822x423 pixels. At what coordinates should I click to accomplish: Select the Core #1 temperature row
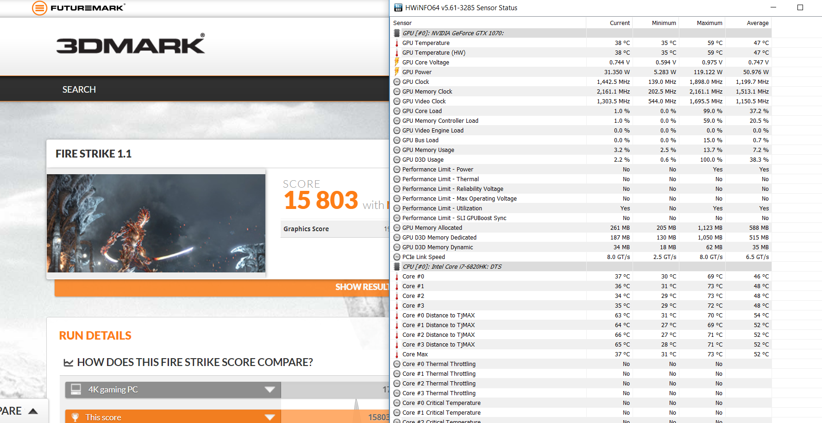pyautogui.click(x=582, y=286)
